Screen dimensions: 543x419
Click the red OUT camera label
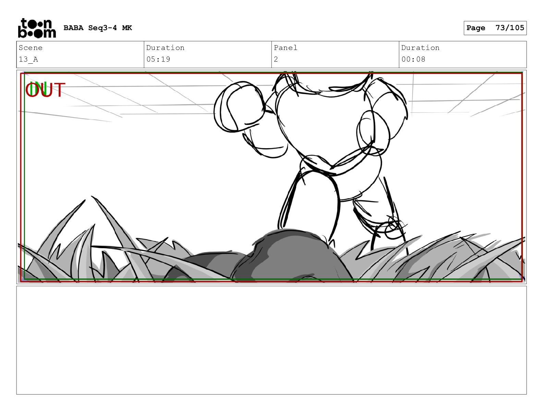pos(46,90)
